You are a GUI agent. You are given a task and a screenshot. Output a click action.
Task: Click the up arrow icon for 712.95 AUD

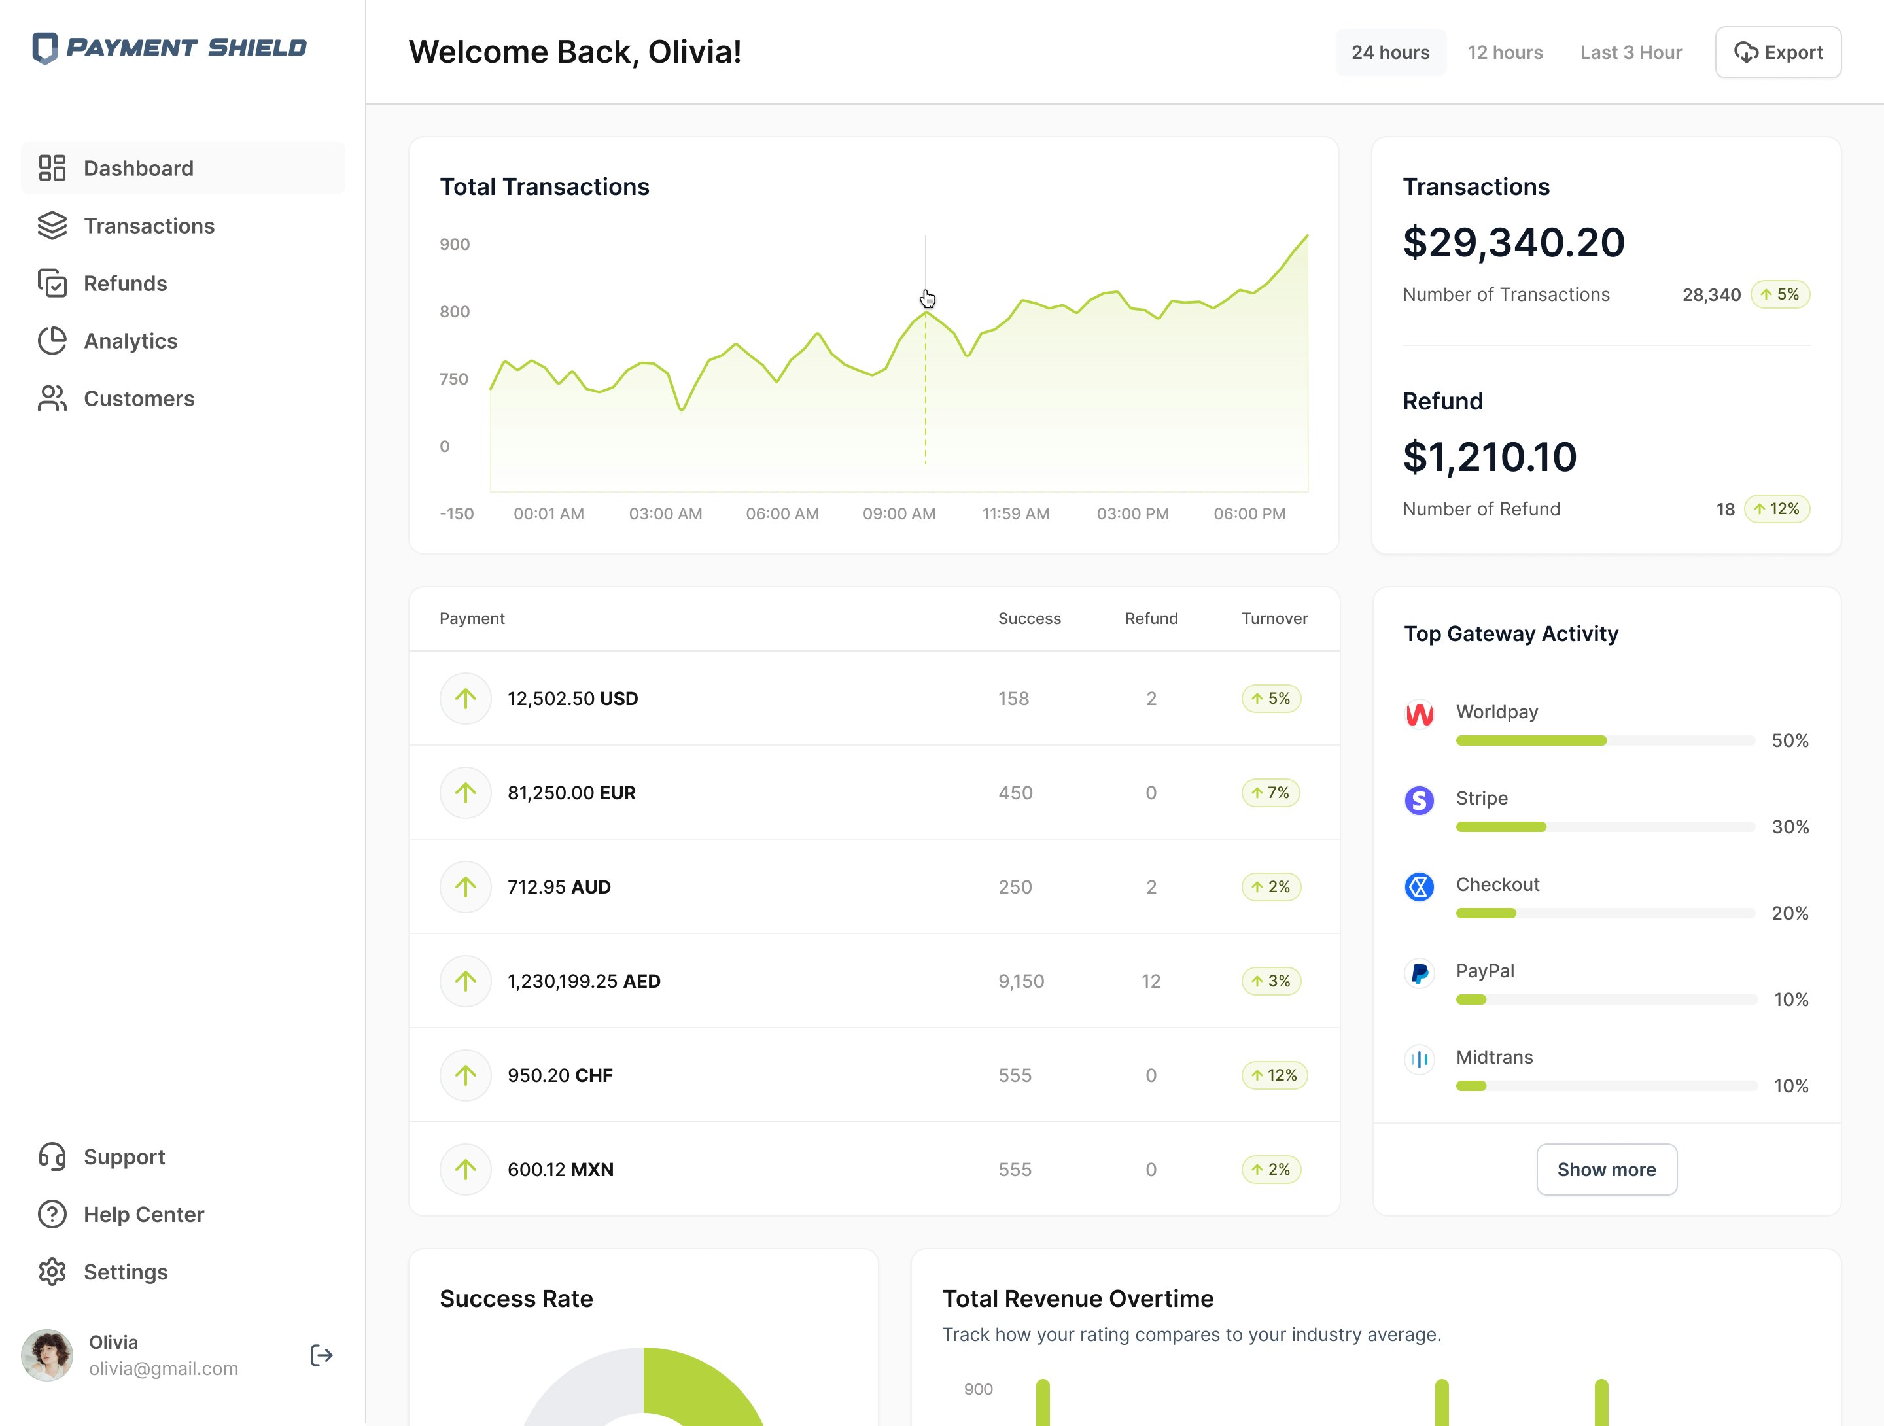pos(465,887)
